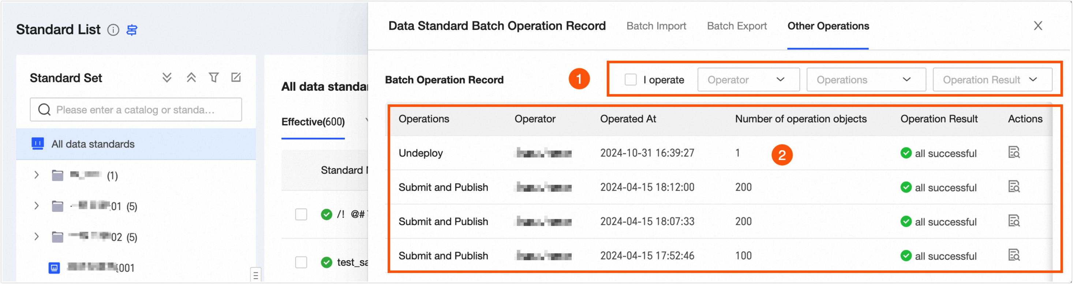Click the panel collapse handle icon at bottom

[256, 275]
